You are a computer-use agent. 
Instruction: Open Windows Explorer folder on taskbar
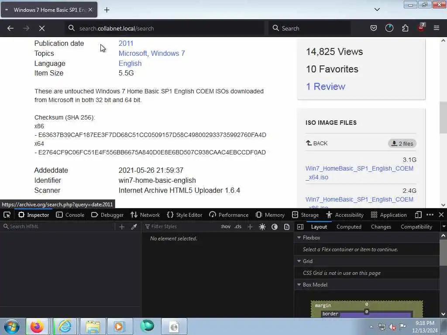coord(93,326)
